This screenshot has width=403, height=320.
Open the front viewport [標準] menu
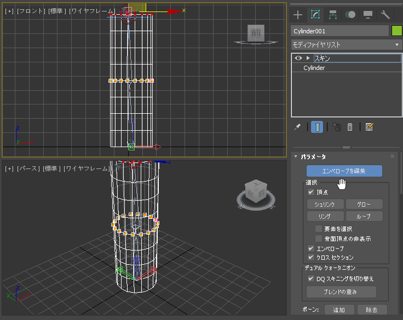(57, 11)
